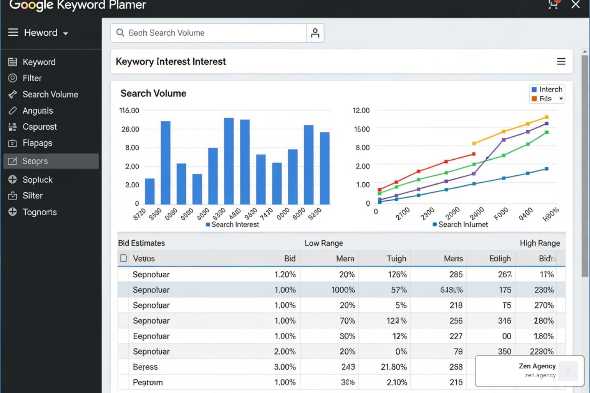Click the Cspurest grid icon
The height and width of the screenshot is (393, 590).
[13, 127]
